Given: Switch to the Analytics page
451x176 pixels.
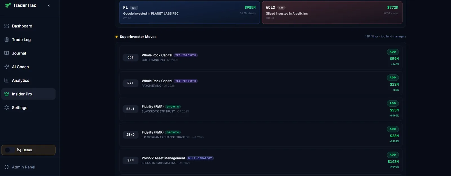Looking at the screenshot, I should [x=28, y=80].
